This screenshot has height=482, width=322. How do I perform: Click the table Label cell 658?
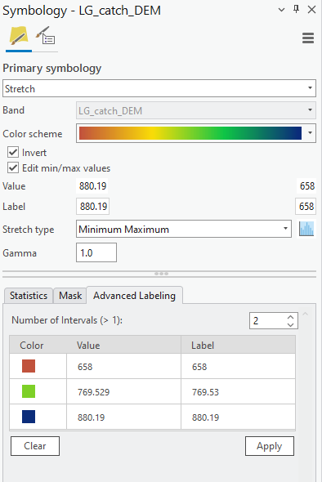tap(238, 366)
